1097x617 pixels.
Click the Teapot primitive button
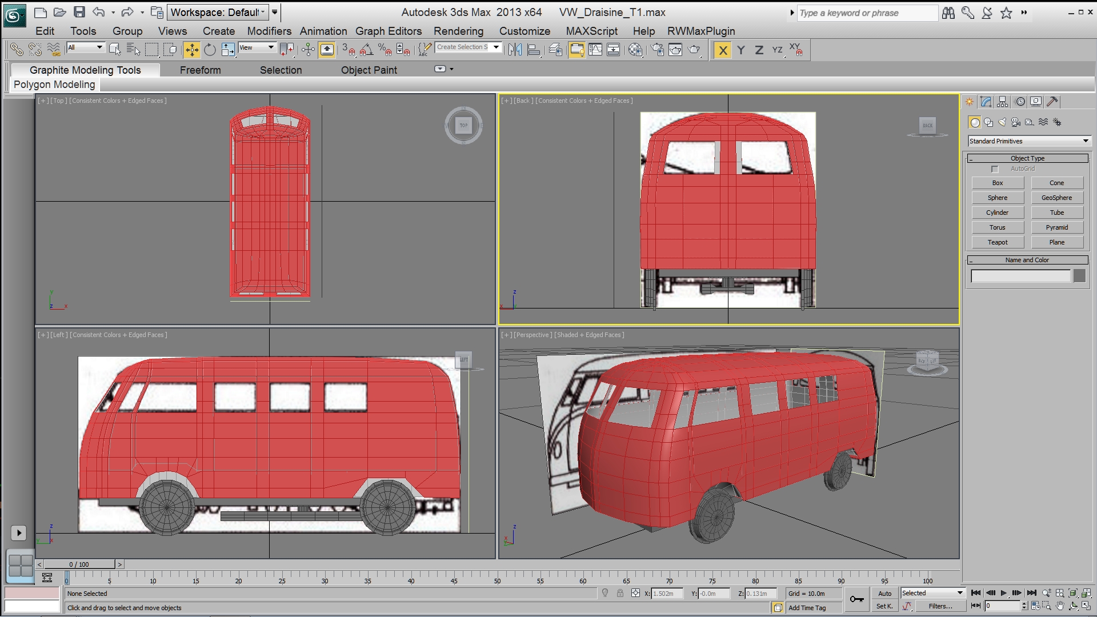point(998,242)
